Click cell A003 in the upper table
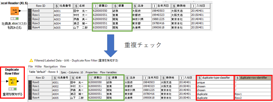 (x=63, y=19)
